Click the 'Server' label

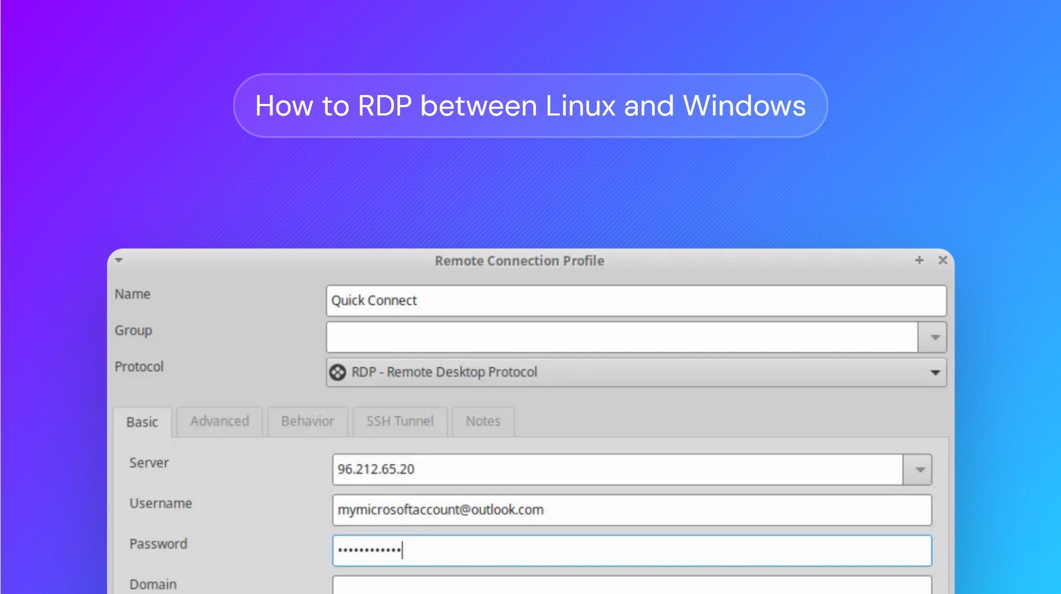[149, 463]
